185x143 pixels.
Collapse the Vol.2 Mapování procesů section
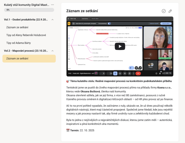coord(52,51)
